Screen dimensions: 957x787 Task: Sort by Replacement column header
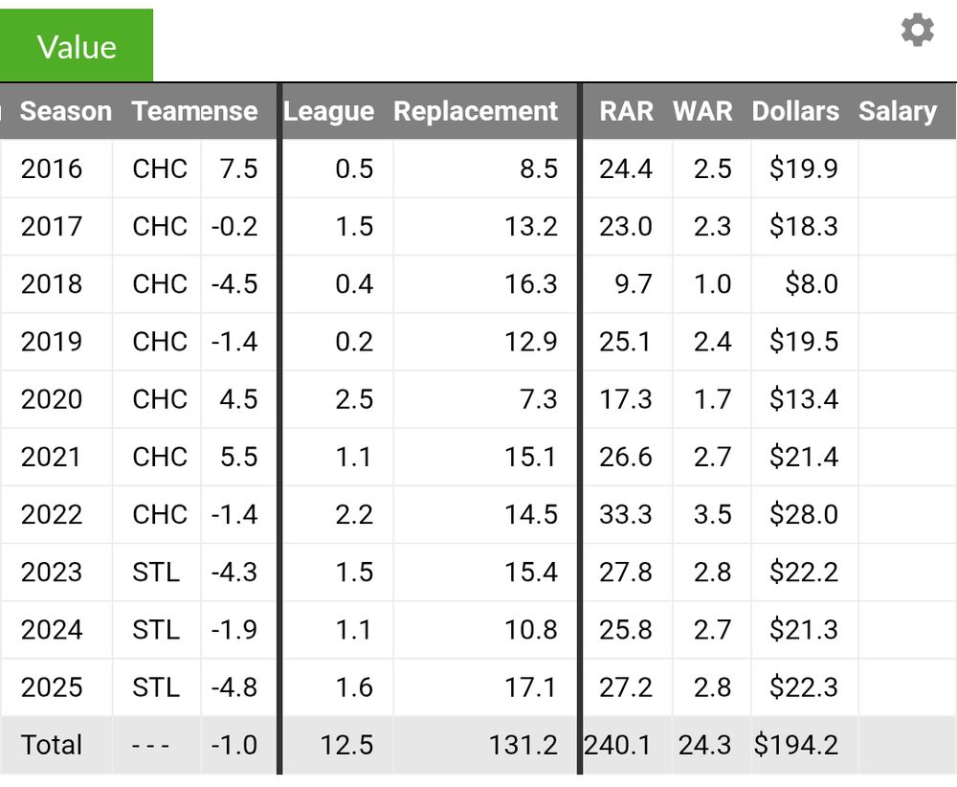[476, 111]
